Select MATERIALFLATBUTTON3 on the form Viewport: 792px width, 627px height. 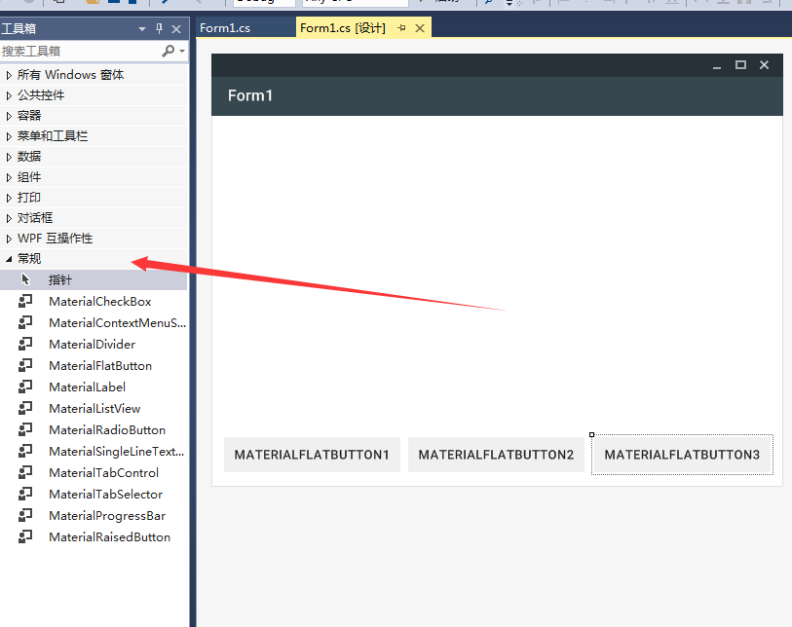[x=682, y=455]
